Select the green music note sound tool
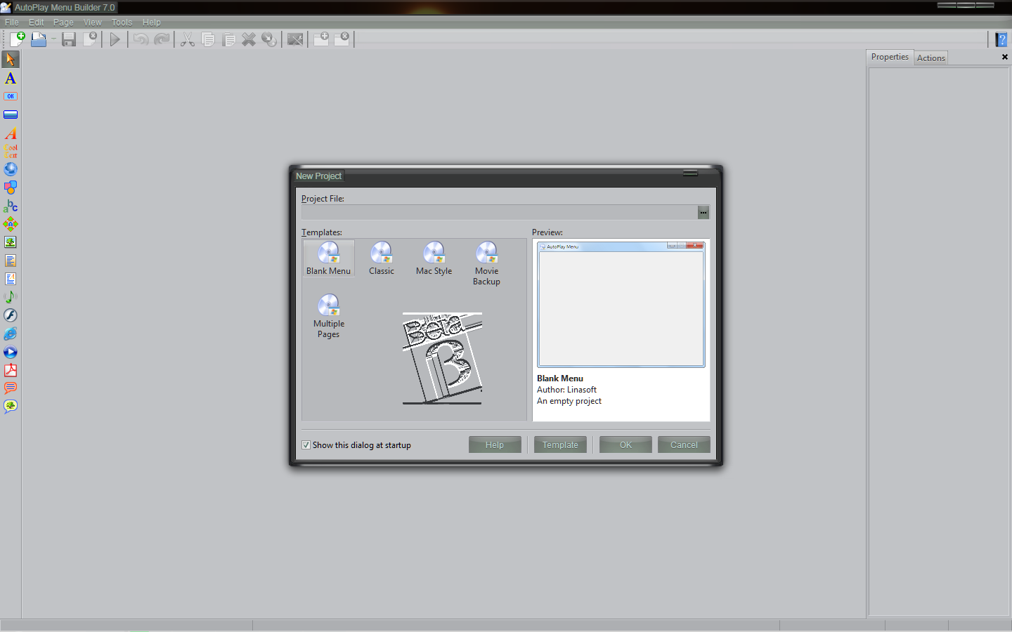This screenshot has width=1012, height=632. (x=11, y=297)
